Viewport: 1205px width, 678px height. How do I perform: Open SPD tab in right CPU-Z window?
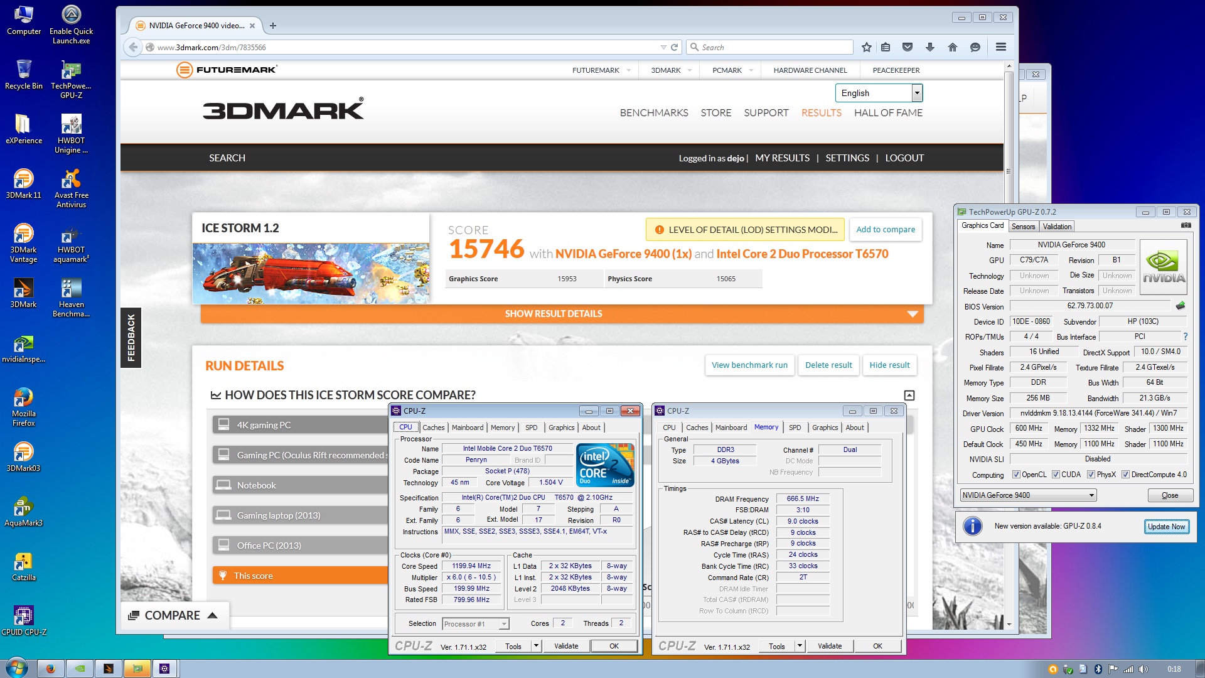click(x=795, y=428)
